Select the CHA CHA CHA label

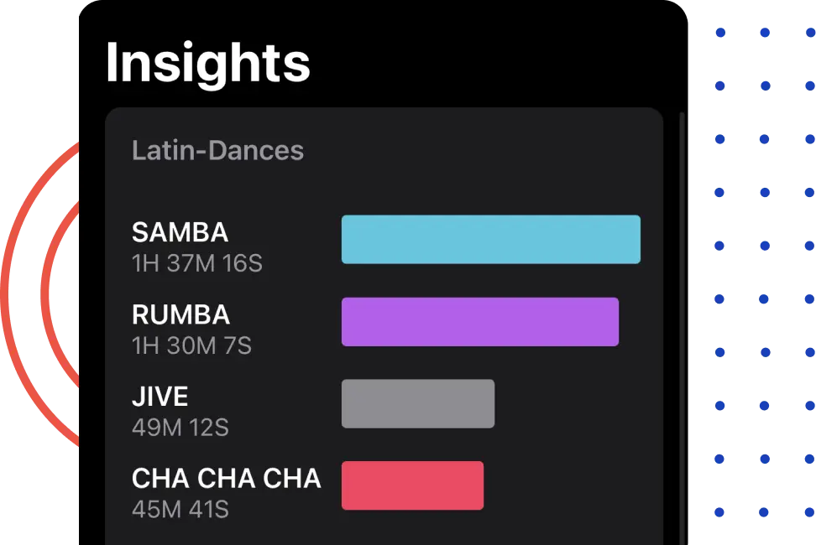click(x=225, y=478)
